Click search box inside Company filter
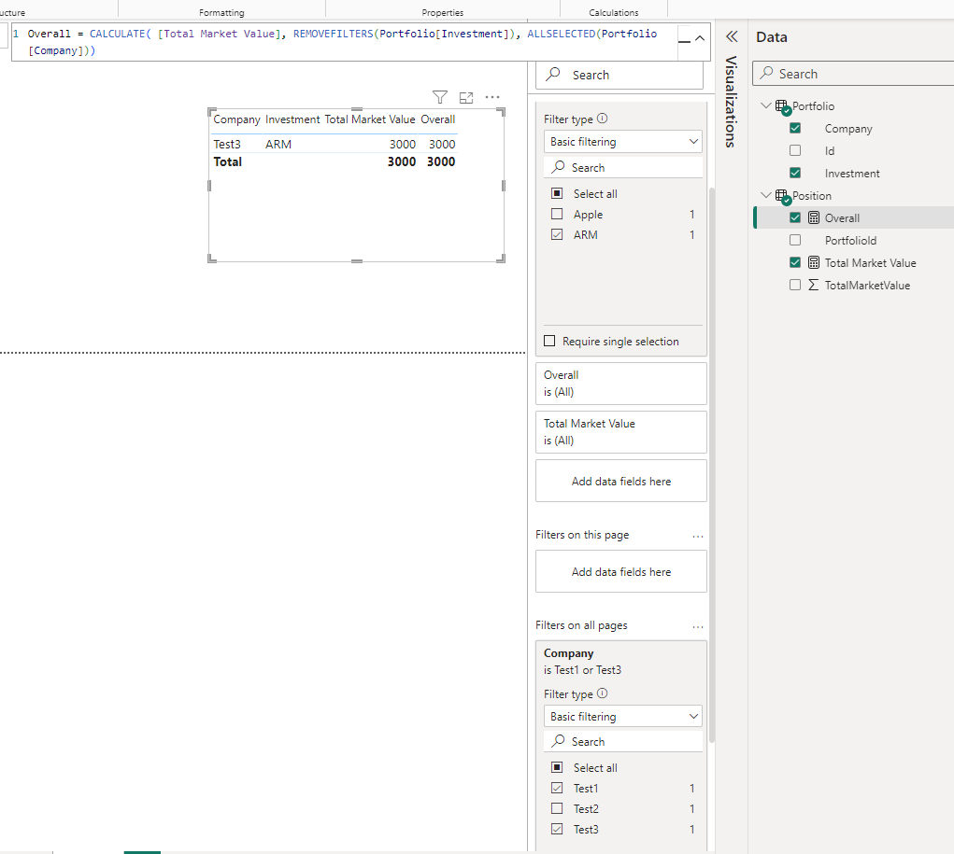The height and width of the screenshot is (854, 954). click(x=623, y=742)
